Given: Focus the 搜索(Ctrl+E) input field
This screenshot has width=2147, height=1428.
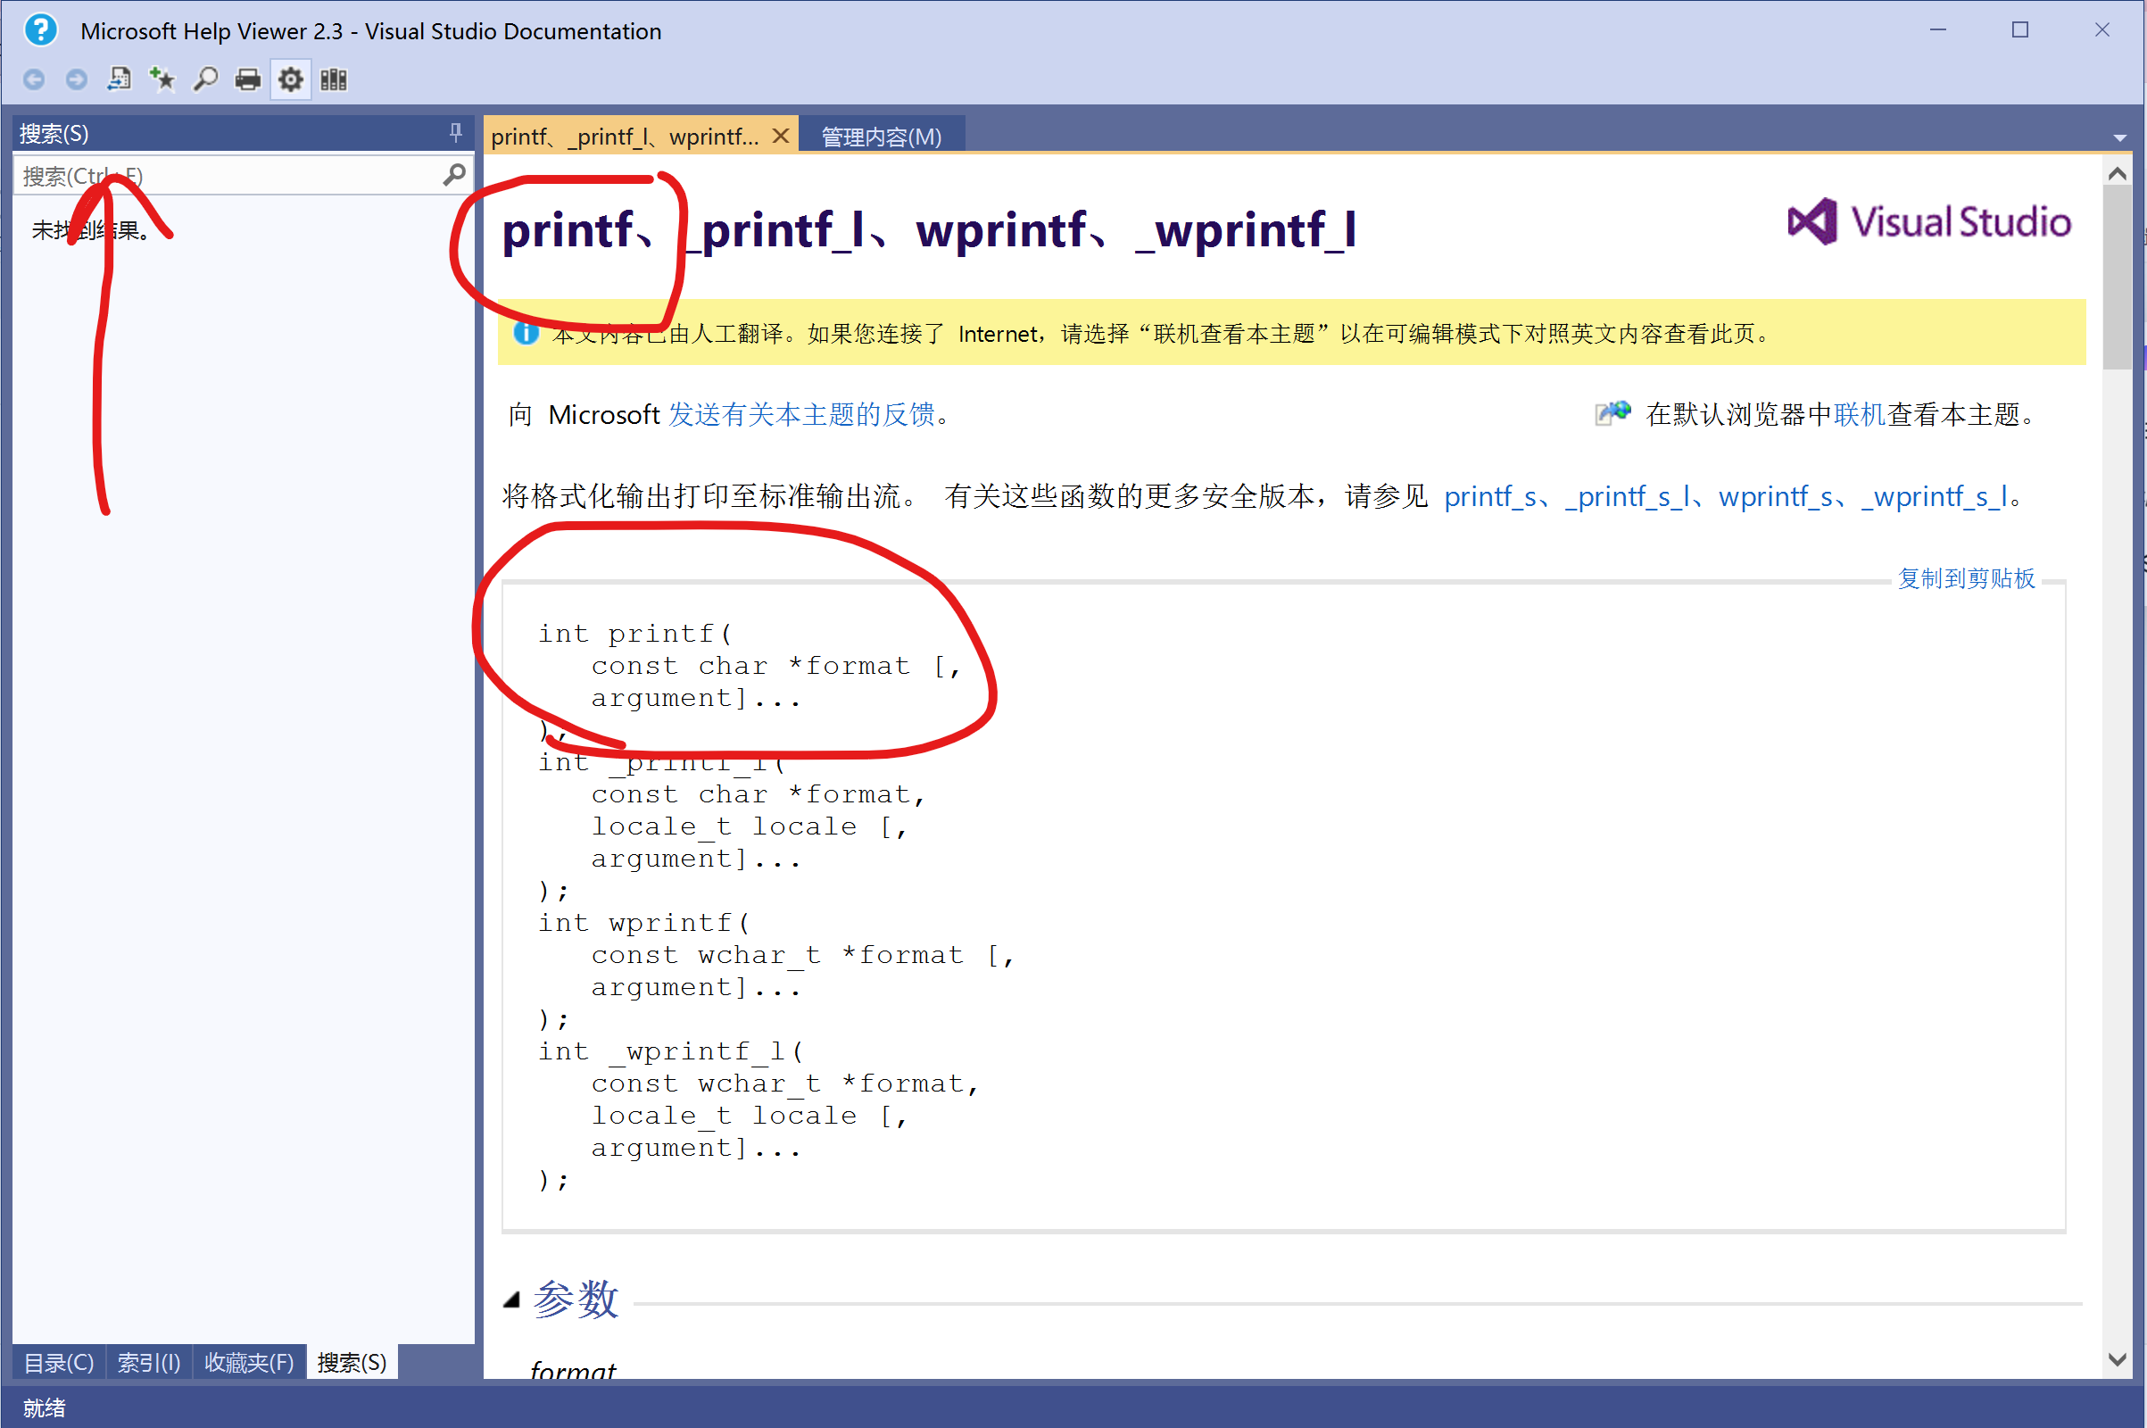Looking at the screenshot, I should click(x=228, y=176).
